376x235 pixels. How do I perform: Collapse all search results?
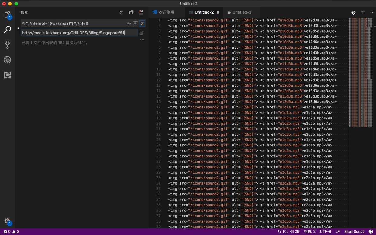click(131, 13)
